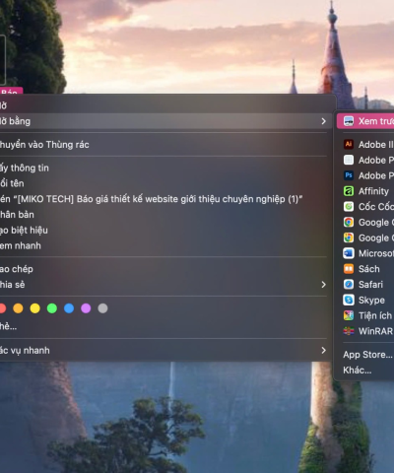394x473 pixels.
Task: Expand the 'Mở bằng' submenu arrow
Action: (x=323, y=121)
